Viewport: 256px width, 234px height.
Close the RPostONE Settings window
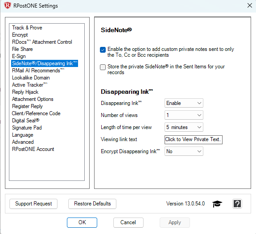[249, 5]
